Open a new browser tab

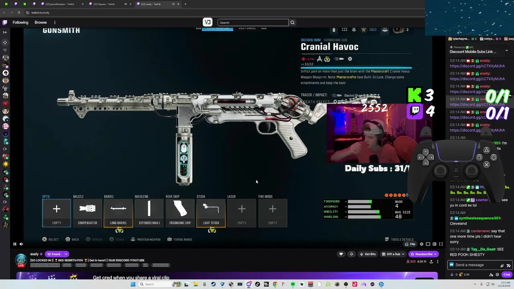185,4
